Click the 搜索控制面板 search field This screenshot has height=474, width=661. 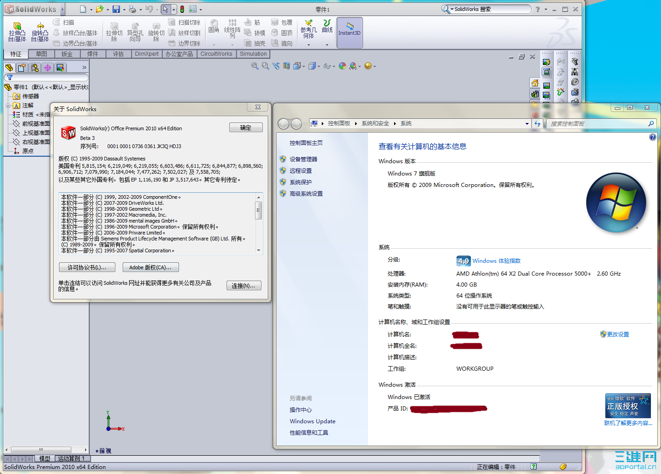pyautogui.click(x=601, y=124)
